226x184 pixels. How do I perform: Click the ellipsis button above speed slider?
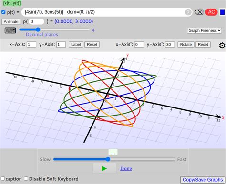coord(113,153)
